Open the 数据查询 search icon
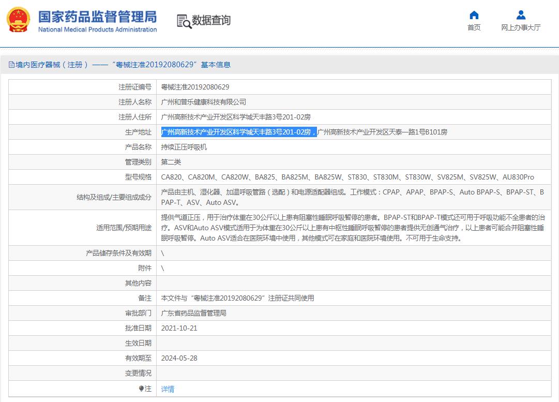This screenshot has height=402, width=559. click(184, 21)
